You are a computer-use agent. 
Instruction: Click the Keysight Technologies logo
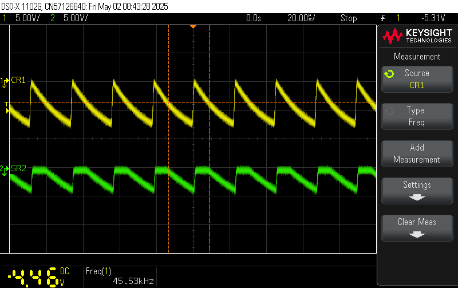(x=417, y=38)
